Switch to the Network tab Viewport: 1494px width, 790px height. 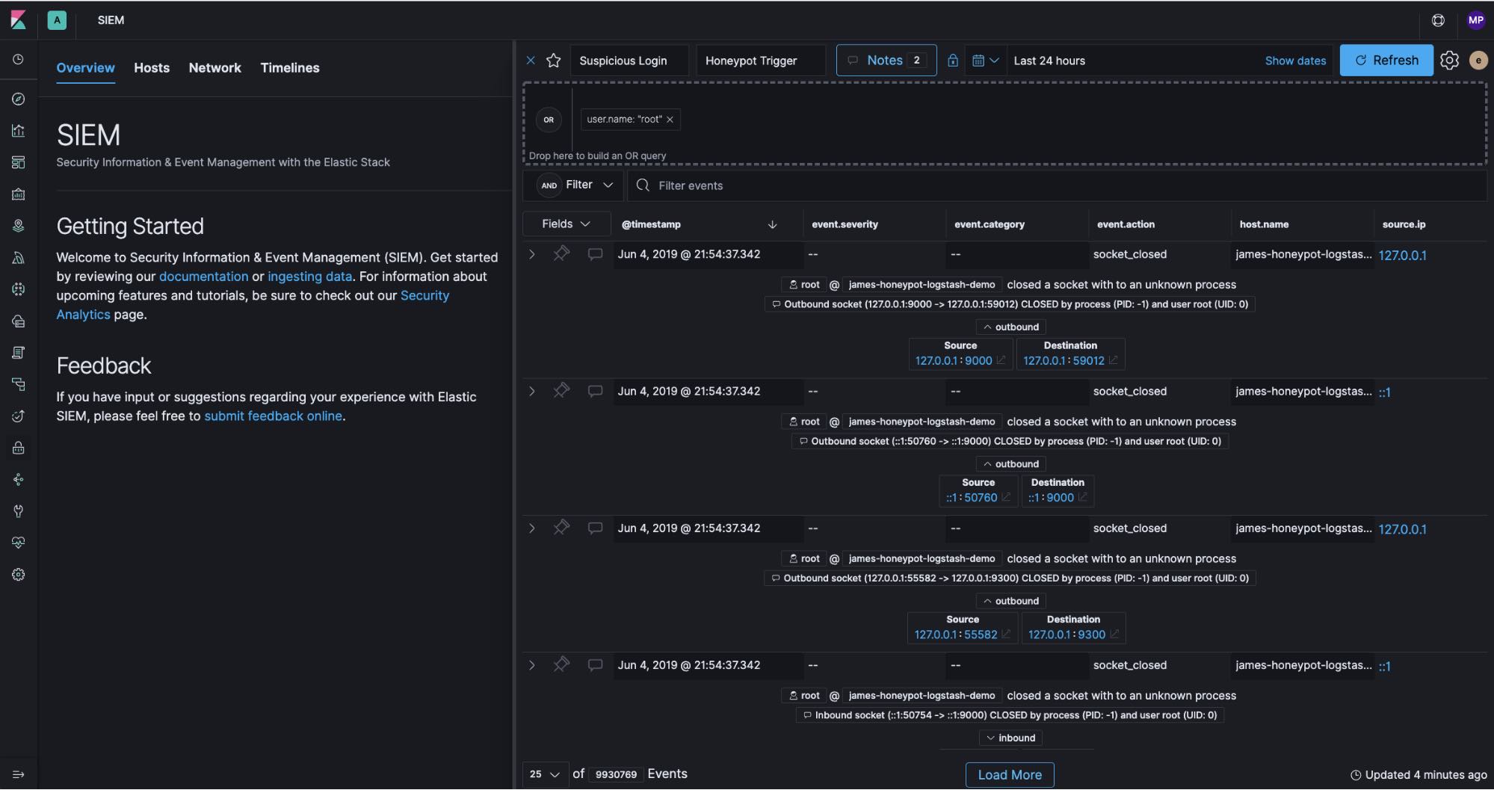(215, 68)
